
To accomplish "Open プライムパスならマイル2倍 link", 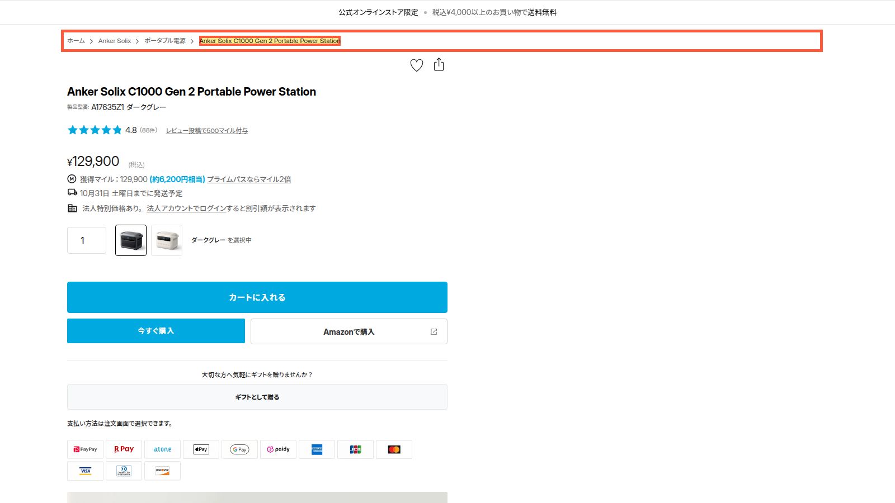I will click(249, 179).
